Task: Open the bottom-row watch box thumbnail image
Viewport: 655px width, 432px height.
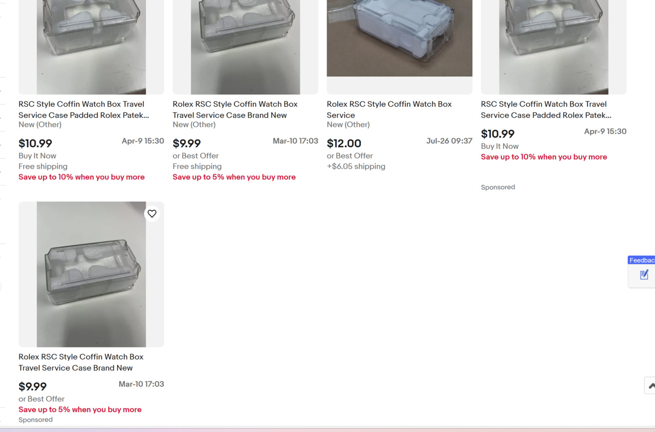Action: [x=91, y=274]
